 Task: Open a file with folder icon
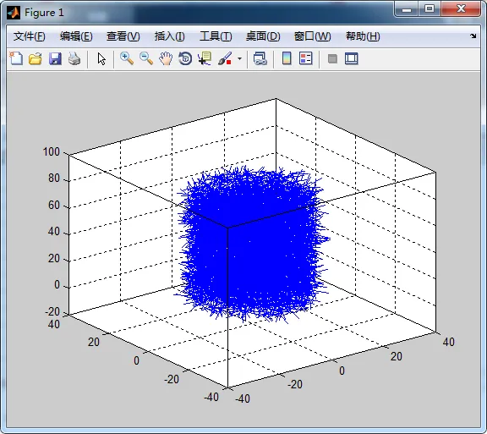pos(36,58)
